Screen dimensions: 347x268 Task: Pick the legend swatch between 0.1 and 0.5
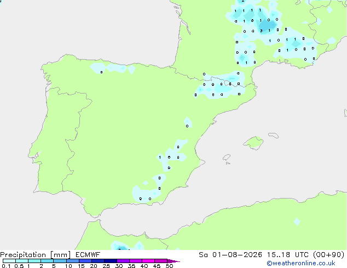[x=9, y=261]
